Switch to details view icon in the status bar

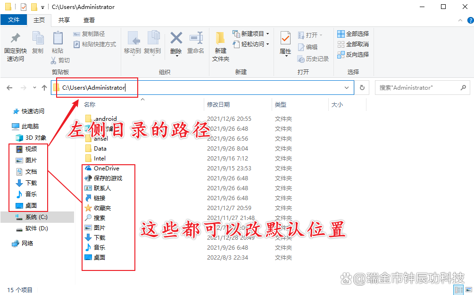(x=459, y=290)
